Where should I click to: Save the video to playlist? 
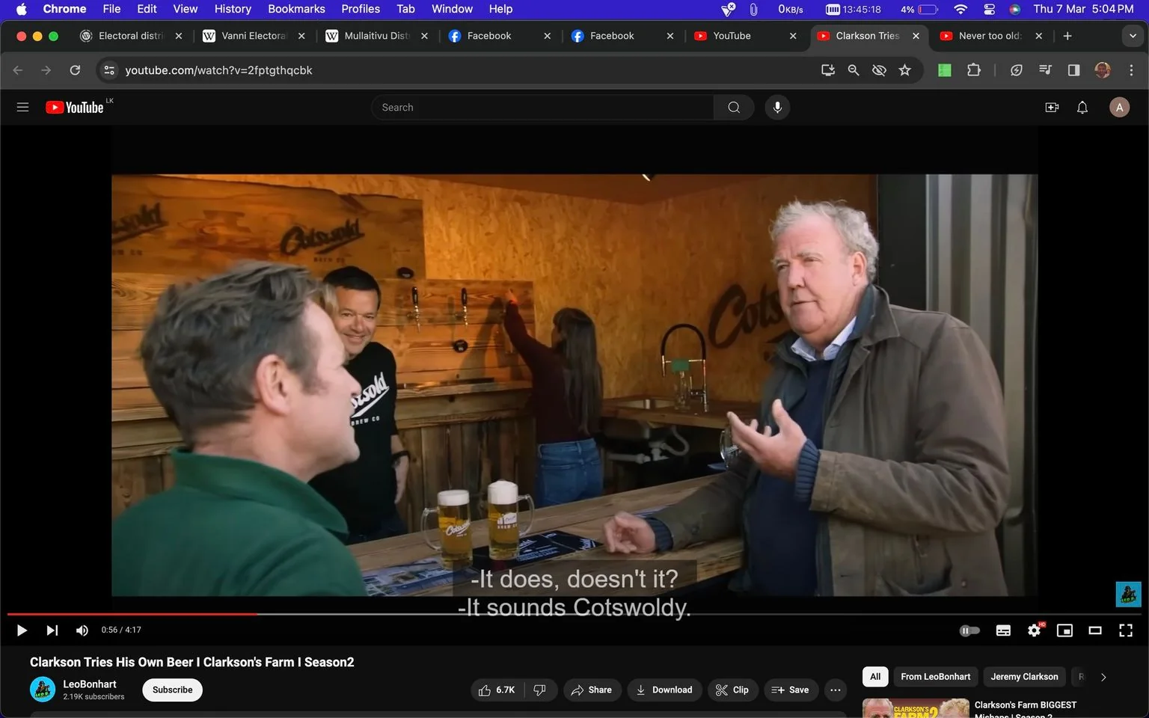791,690
